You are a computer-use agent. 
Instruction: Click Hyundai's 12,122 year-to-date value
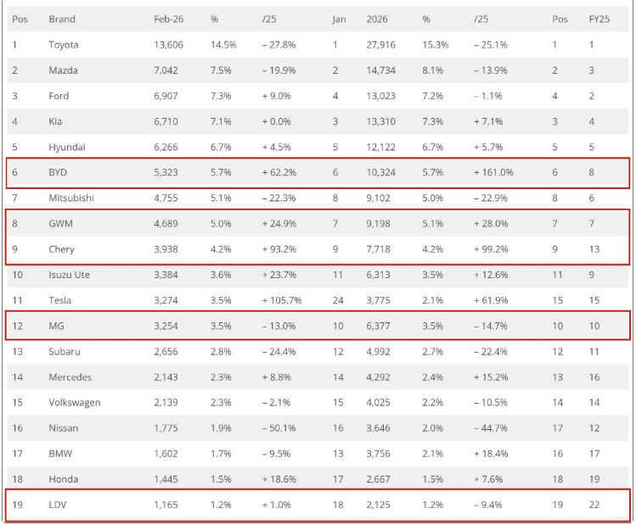(380, 147)
